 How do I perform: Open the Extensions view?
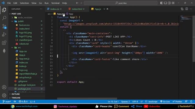click(4, 43)
